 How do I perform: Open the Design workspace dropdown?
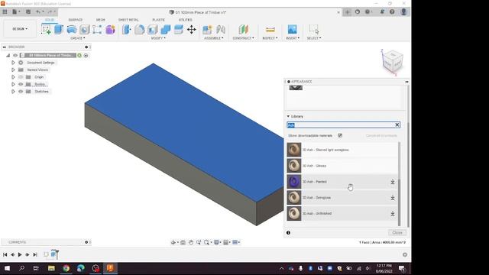[20, 29]
